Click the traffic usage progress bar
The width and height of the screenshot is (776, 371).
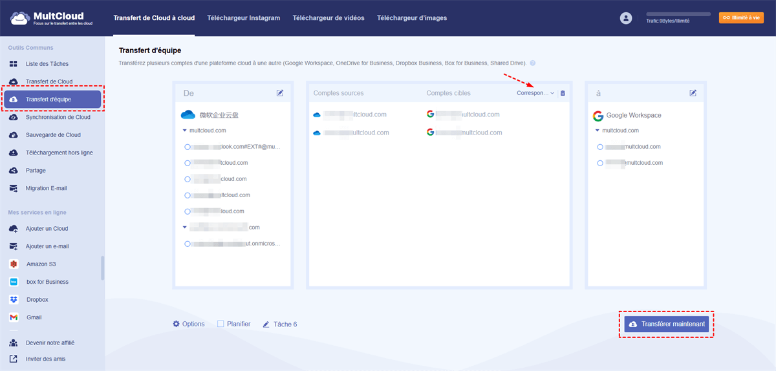point(678,14)
